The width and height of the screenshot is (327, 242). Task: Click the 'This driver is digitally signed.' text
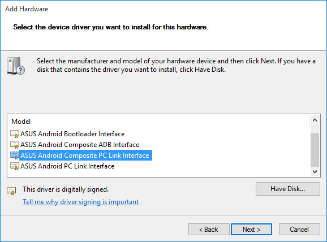tap(66, 189)
